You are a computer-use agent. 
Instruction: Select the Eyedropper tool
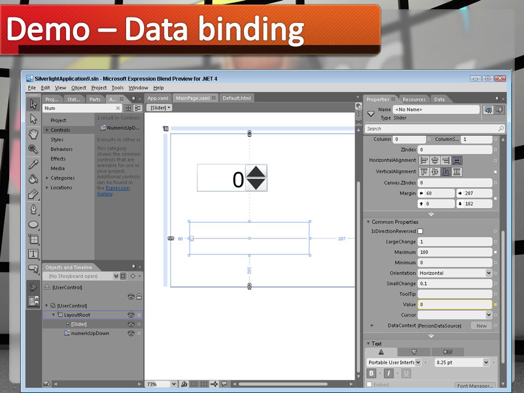[x=33, y=164]
